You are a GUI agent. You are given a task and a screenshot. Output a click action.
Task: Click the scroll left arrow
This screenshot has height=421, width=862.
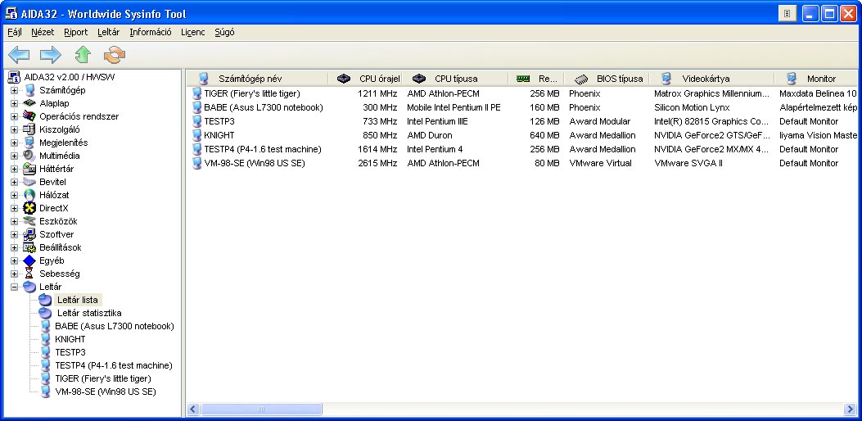pyautogui.click(x=193, y=410)
